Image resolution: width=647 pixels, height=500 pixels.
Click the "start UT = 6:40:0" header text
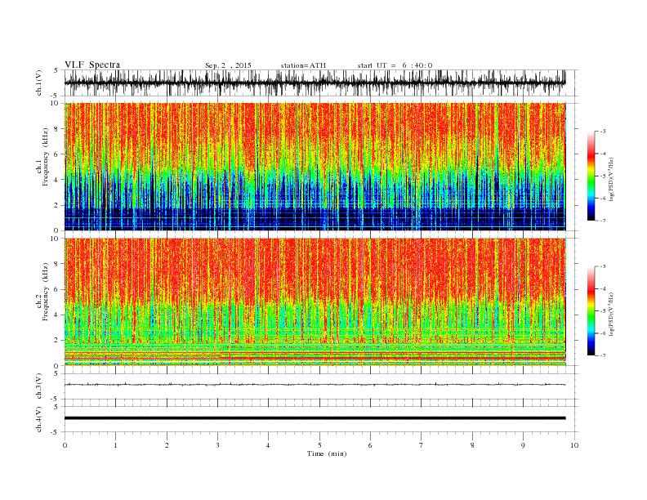395,65
